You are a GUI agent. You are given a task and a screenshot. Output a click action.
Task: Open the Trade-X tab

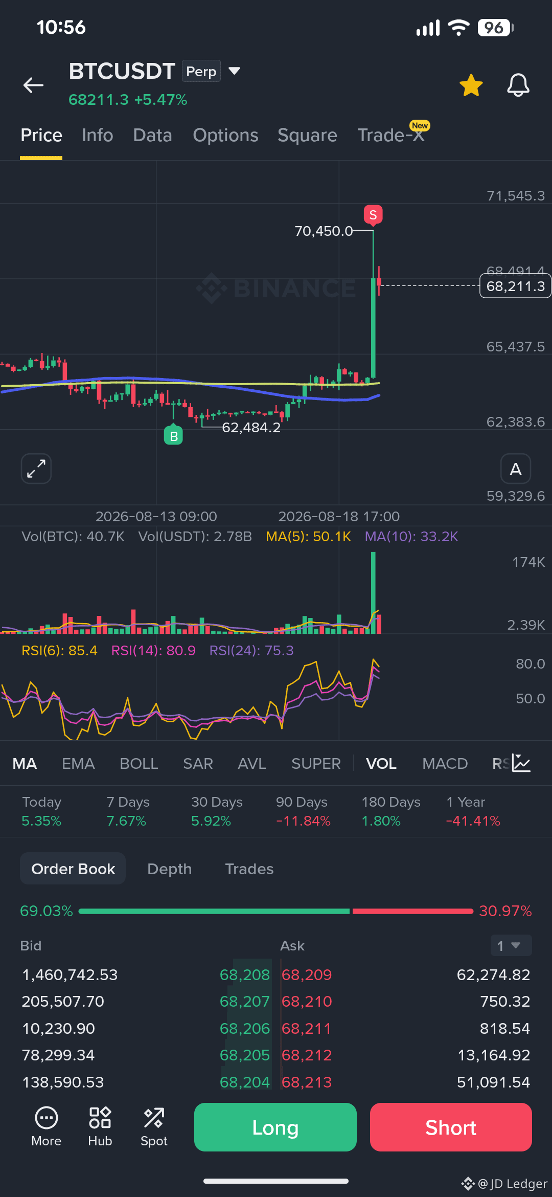[x=391, y=136]
